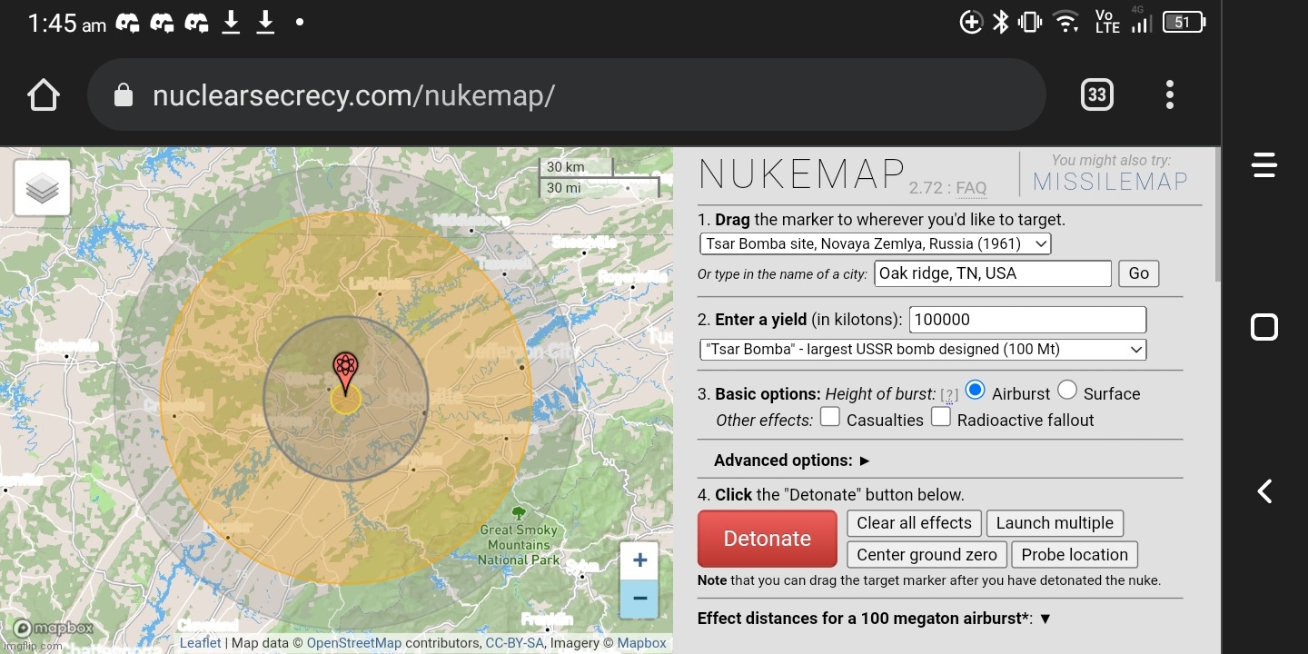Open the map layers selector icon
The width and height of the screenshot is (1308, 654).
click(x=43, y=189)
